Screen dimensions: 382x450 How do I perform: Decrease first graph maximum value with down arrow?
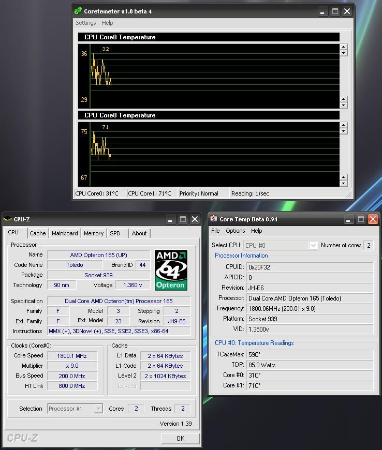pos(344,53)
